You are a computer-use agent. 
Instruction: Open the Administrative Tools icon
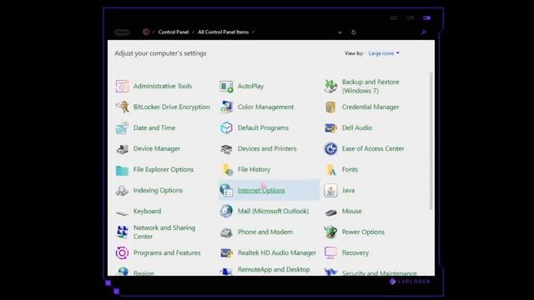(122, 87)
